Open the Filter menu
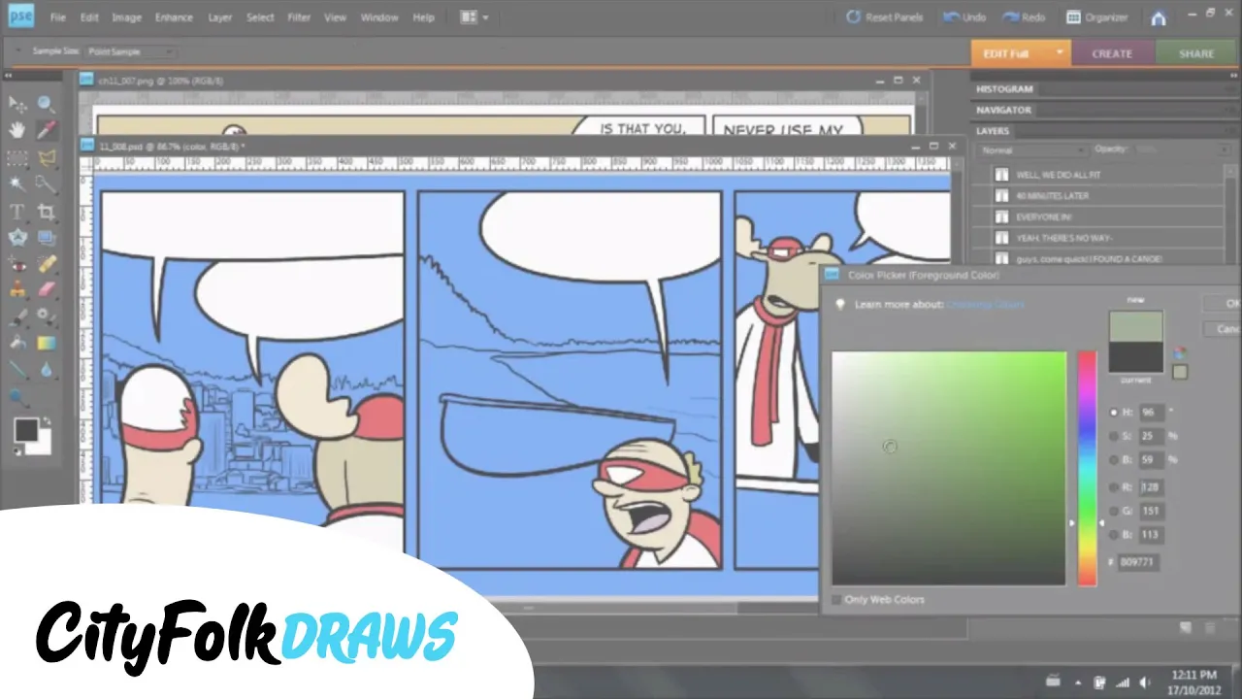This screenshot has height=699, width=1242. click(299, 17)
